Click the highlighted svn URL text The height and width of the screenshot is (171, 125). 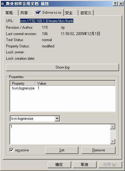tap(47, 21)
